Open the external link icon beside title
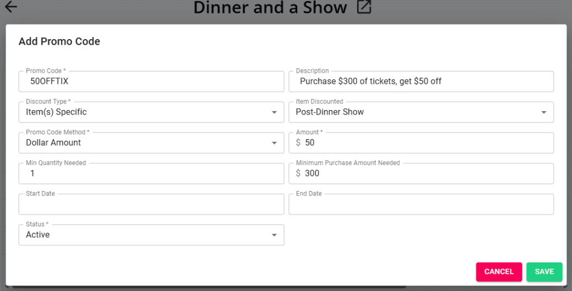Image resolution: width=572 pixels, height=291 pixels. [364, 7]
